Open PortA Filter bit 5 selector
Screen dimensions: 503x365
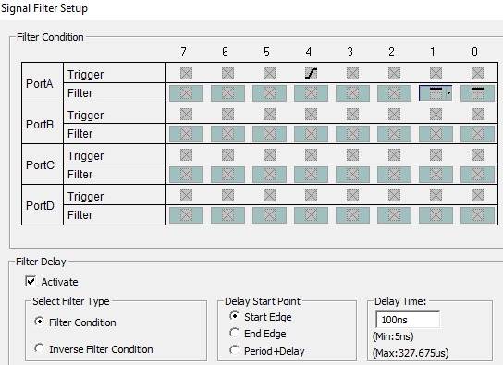(269, 93)
